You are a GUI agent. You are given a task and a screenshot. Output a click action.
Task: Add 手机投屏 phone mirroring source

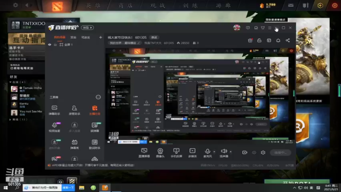pos(176,153)
